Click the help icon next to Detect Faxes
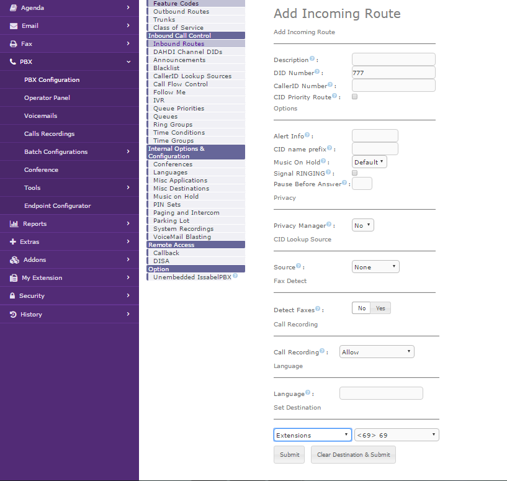 click(318, 308)
